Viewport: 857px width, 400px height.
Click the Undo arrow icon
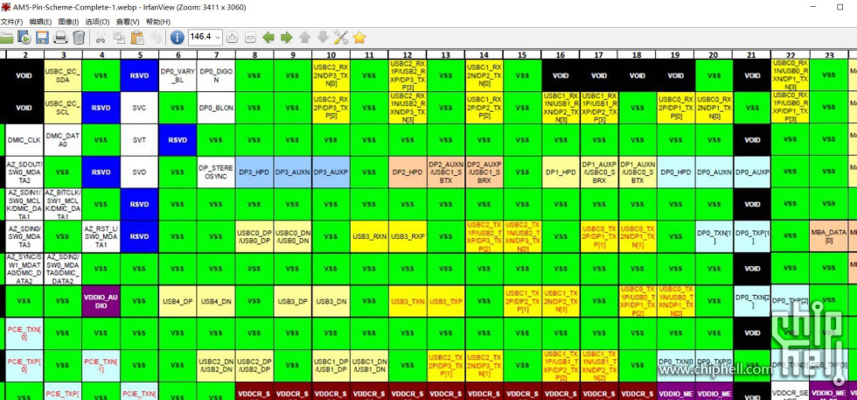tap(156, 38)
